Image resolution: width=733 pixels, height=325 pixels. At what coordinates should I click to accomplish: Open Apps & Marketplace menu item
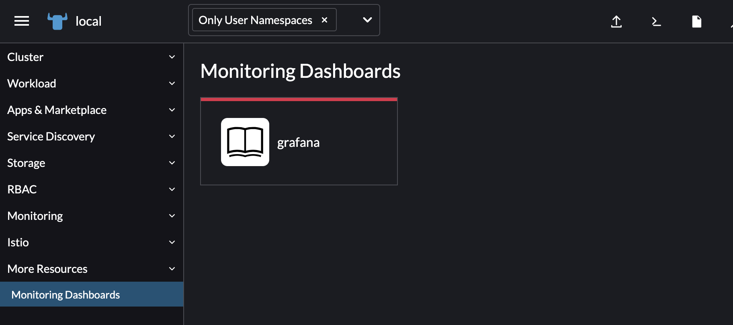point(57,110)
